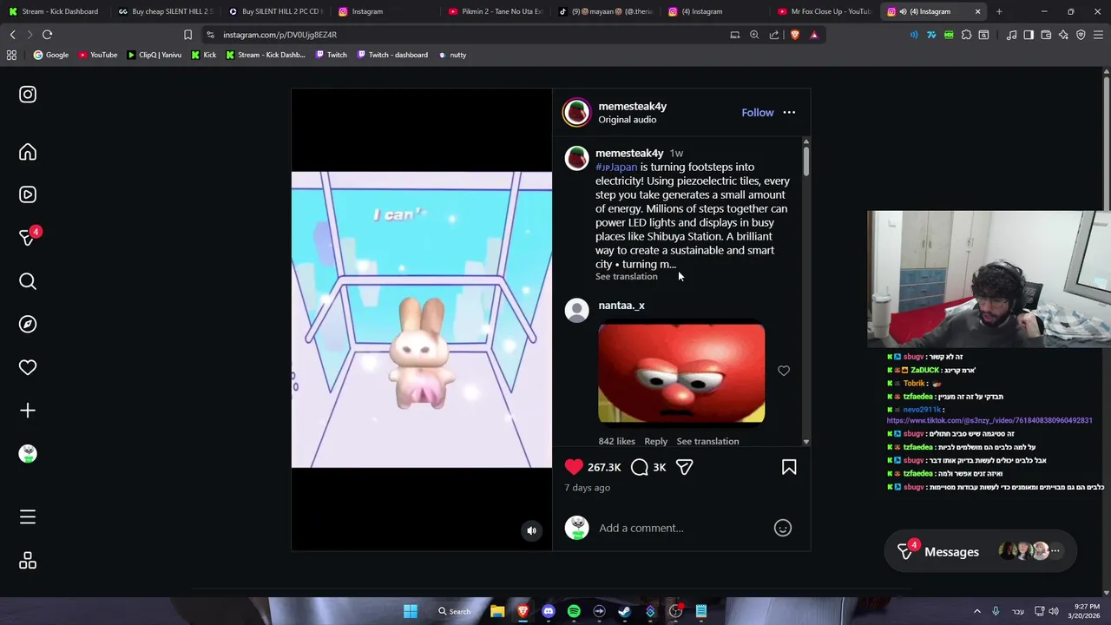Like nantaa._x's comment
This screenshot has height=625, width=1111.
click(784, 371)
